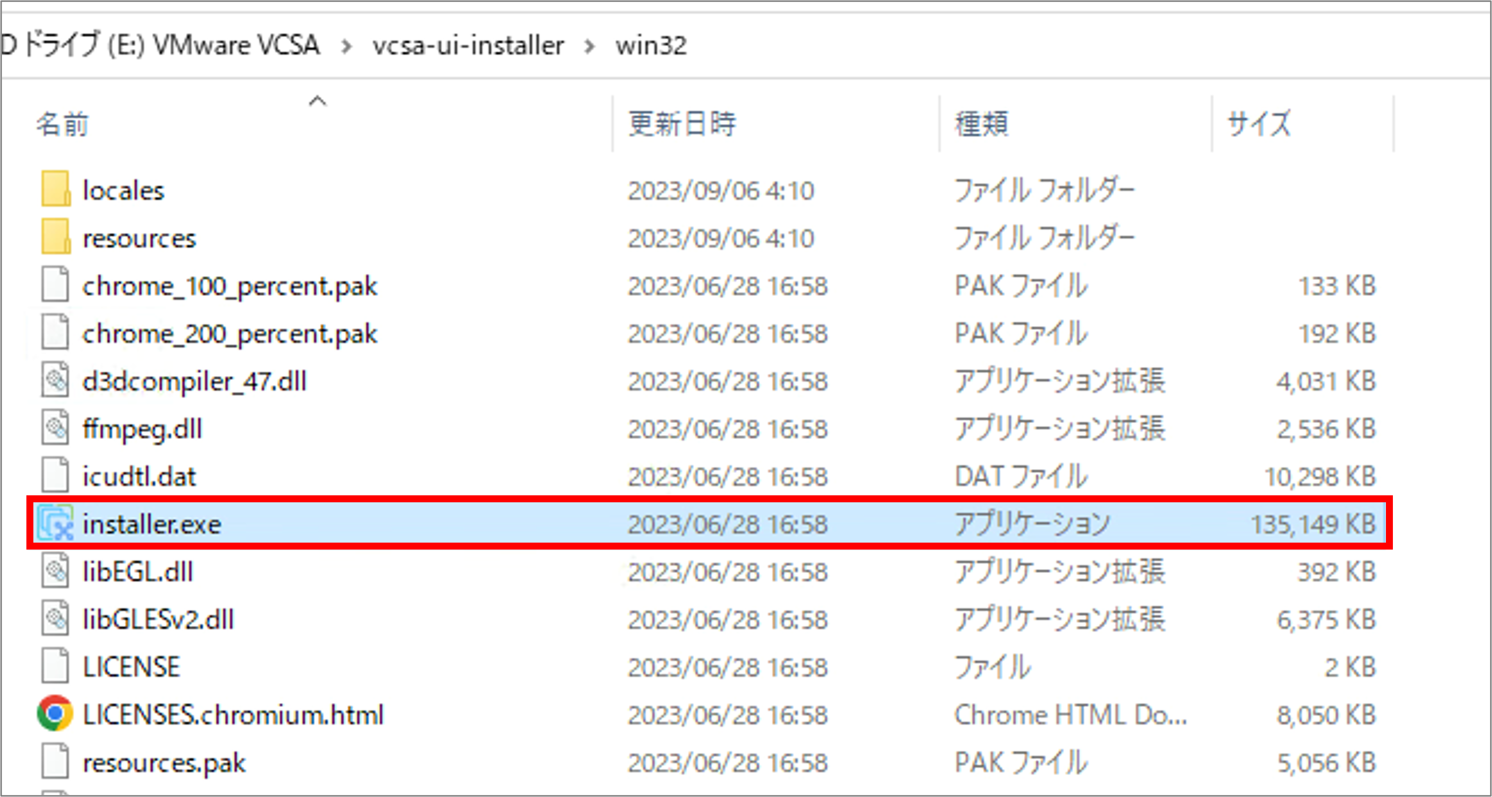Click the DAT ファイル type cell
Screen dimensions: 1492x797
pos(1021,477)
